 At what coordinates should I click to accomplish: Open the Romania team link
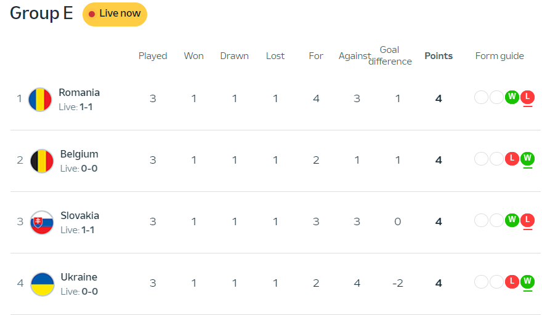click(x=79, y=92)
